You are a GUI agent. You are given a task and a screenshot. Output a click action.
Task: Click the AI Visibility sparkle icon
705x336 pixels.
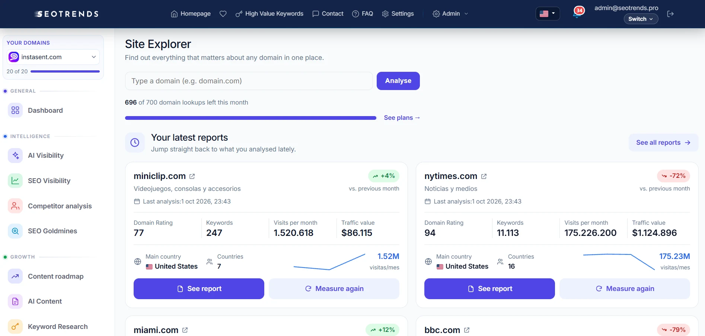(x=15, y=155)
